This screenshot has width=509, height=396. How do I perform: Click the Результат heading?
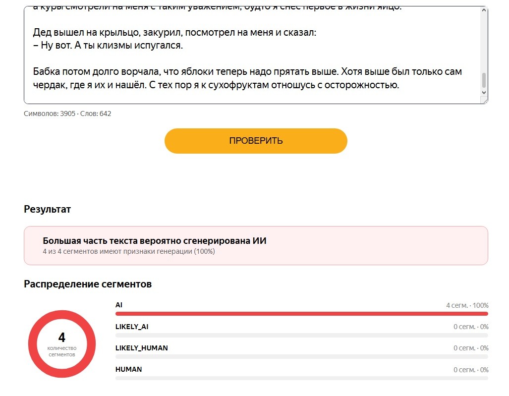48,209
